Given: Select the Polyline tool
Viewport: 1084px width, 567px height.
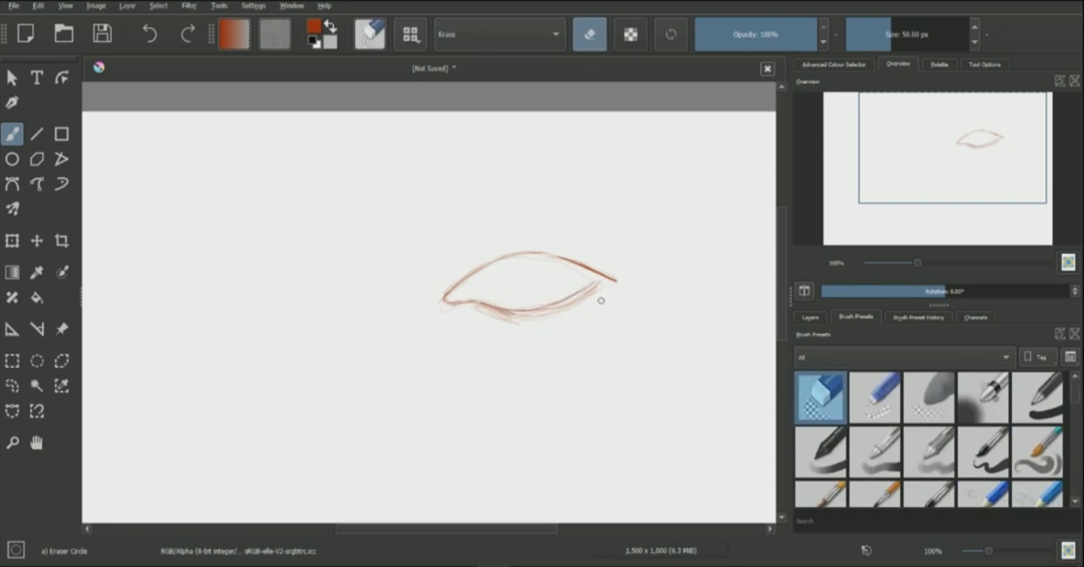Looking at the screenshot, I should coord(62,159).
